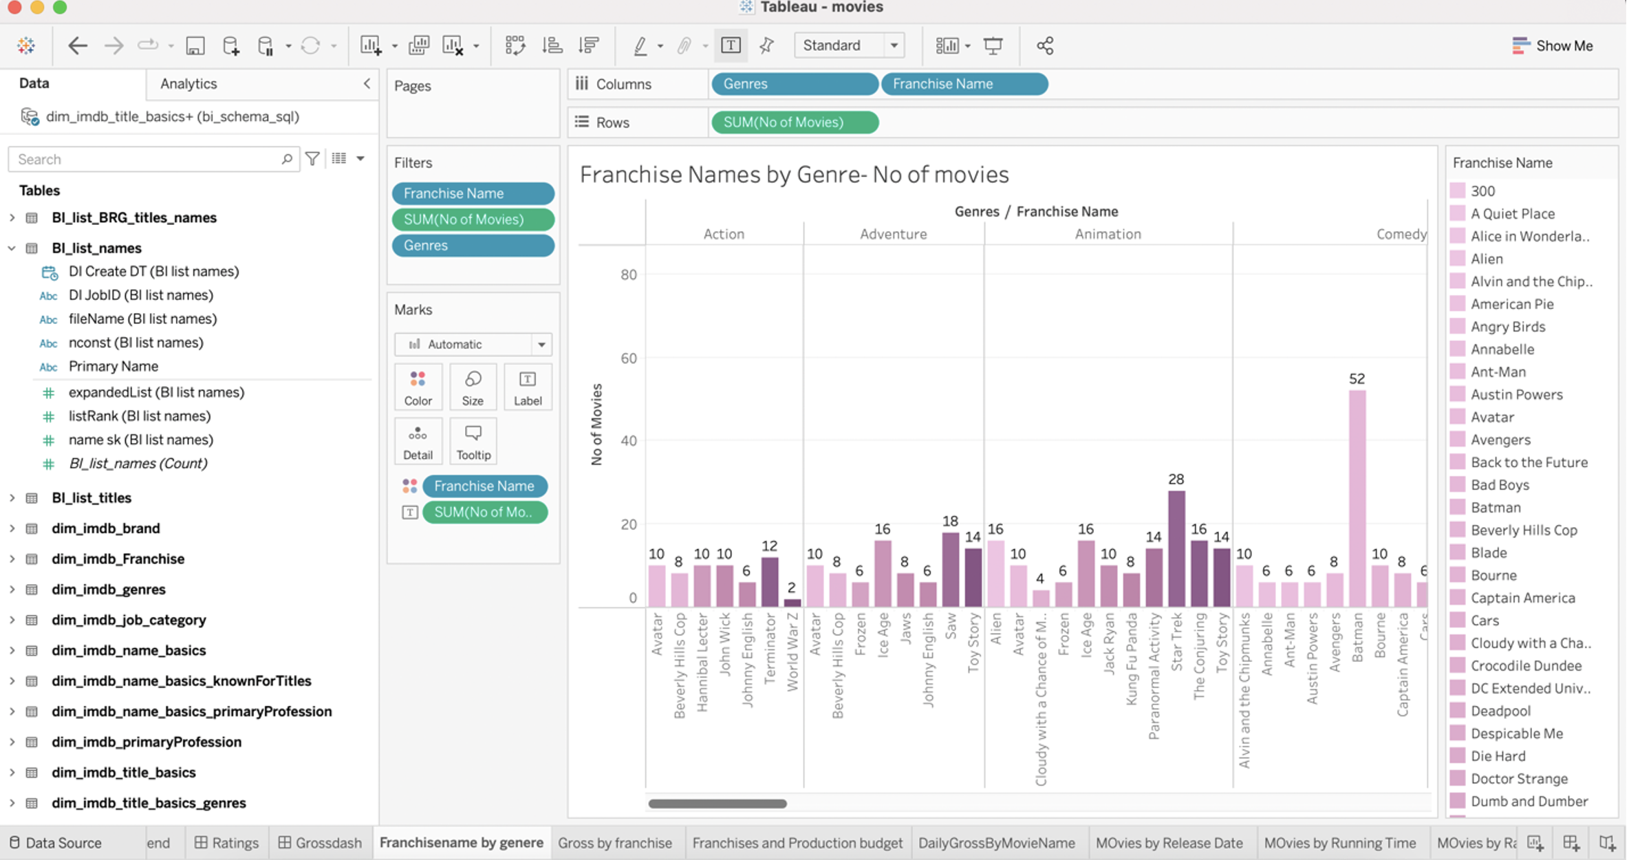Open the Standard fit dropdown
The width and height of the screenshot is (1629, 860).
pos(894,45)
